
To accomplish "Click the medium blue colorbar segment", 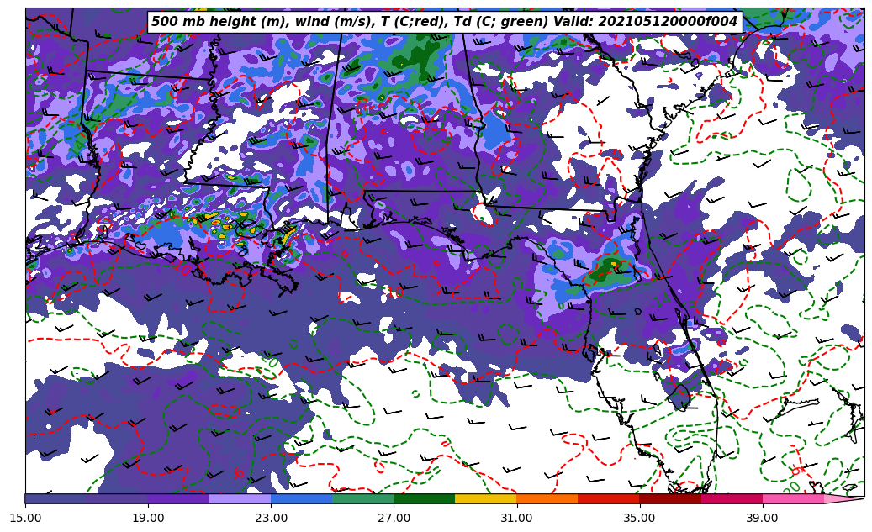I will click(301, 498).
